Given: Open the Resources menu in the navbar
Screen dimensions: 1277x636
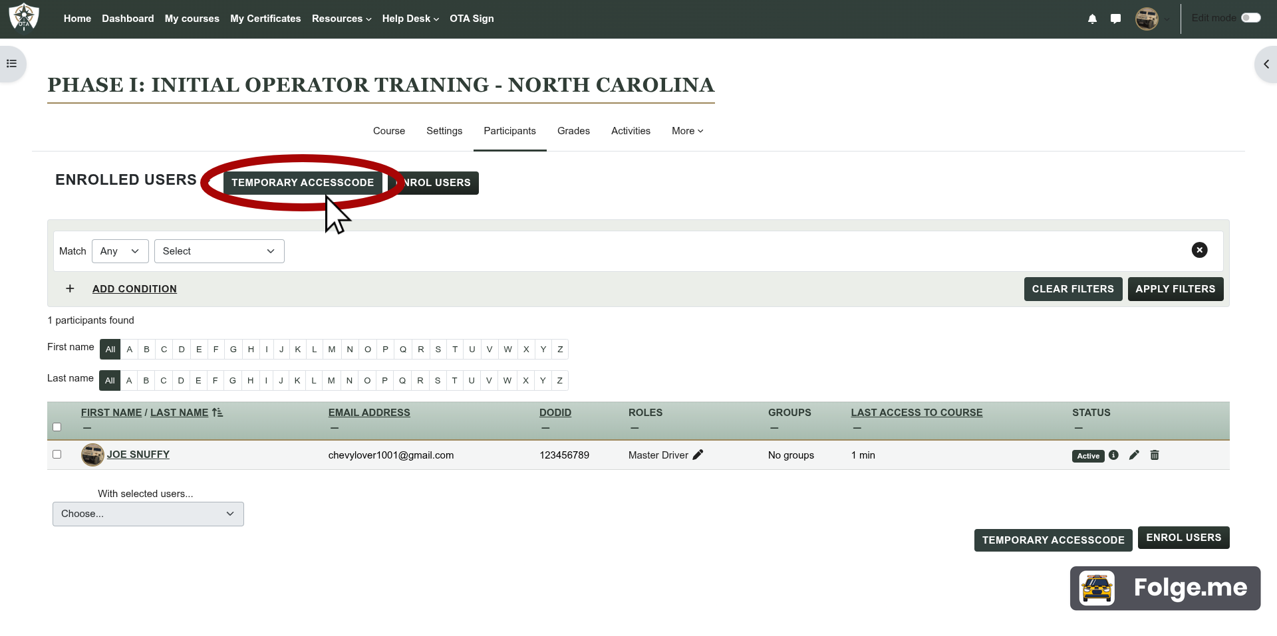Looking at the screenshot, I should [x=341, y=19].
